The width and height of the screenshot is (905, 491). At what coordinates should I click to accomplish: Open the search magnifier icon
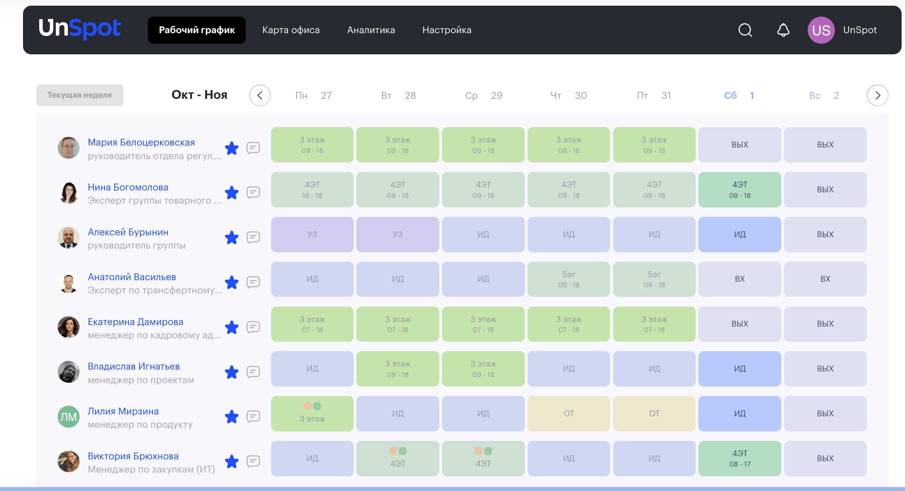point(745,30)
